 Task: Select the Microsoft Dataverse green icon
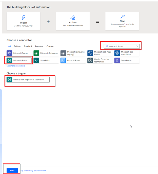pyautogui.click(x=36, y=53)
